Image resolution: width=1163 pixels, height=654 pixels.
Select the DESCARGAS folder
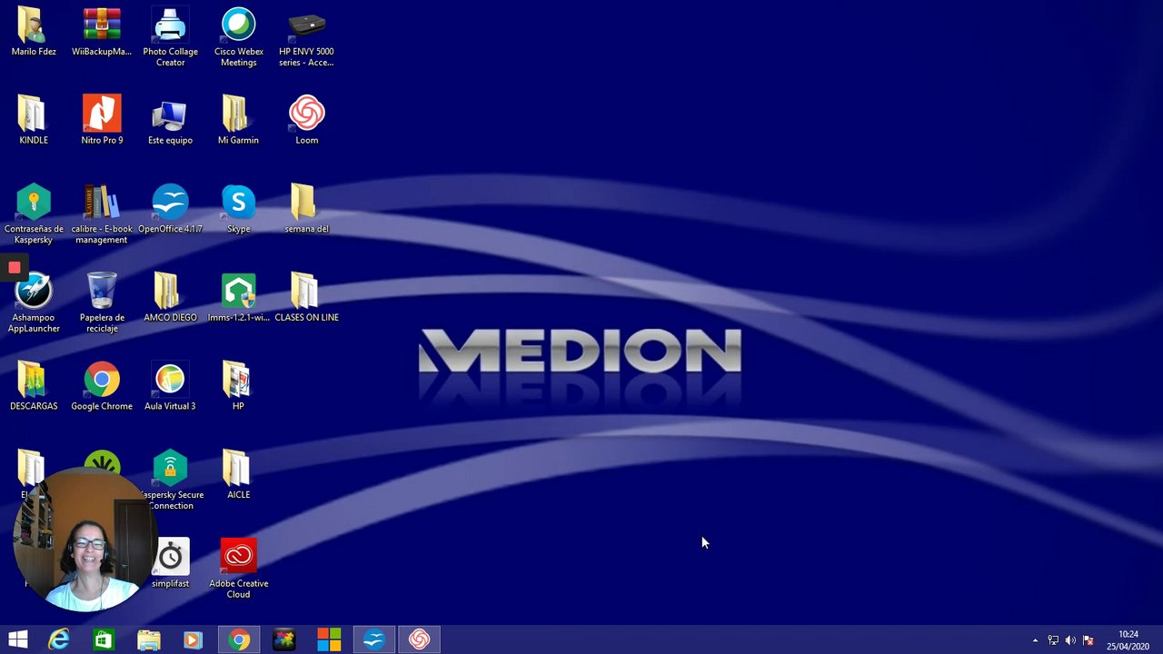pos(34,386)
